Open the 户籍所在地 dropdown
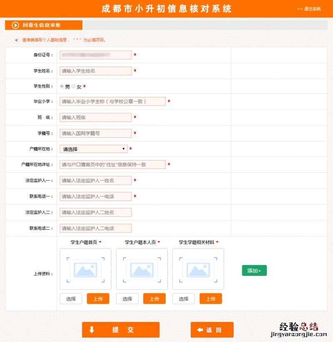 click(94, 149)
